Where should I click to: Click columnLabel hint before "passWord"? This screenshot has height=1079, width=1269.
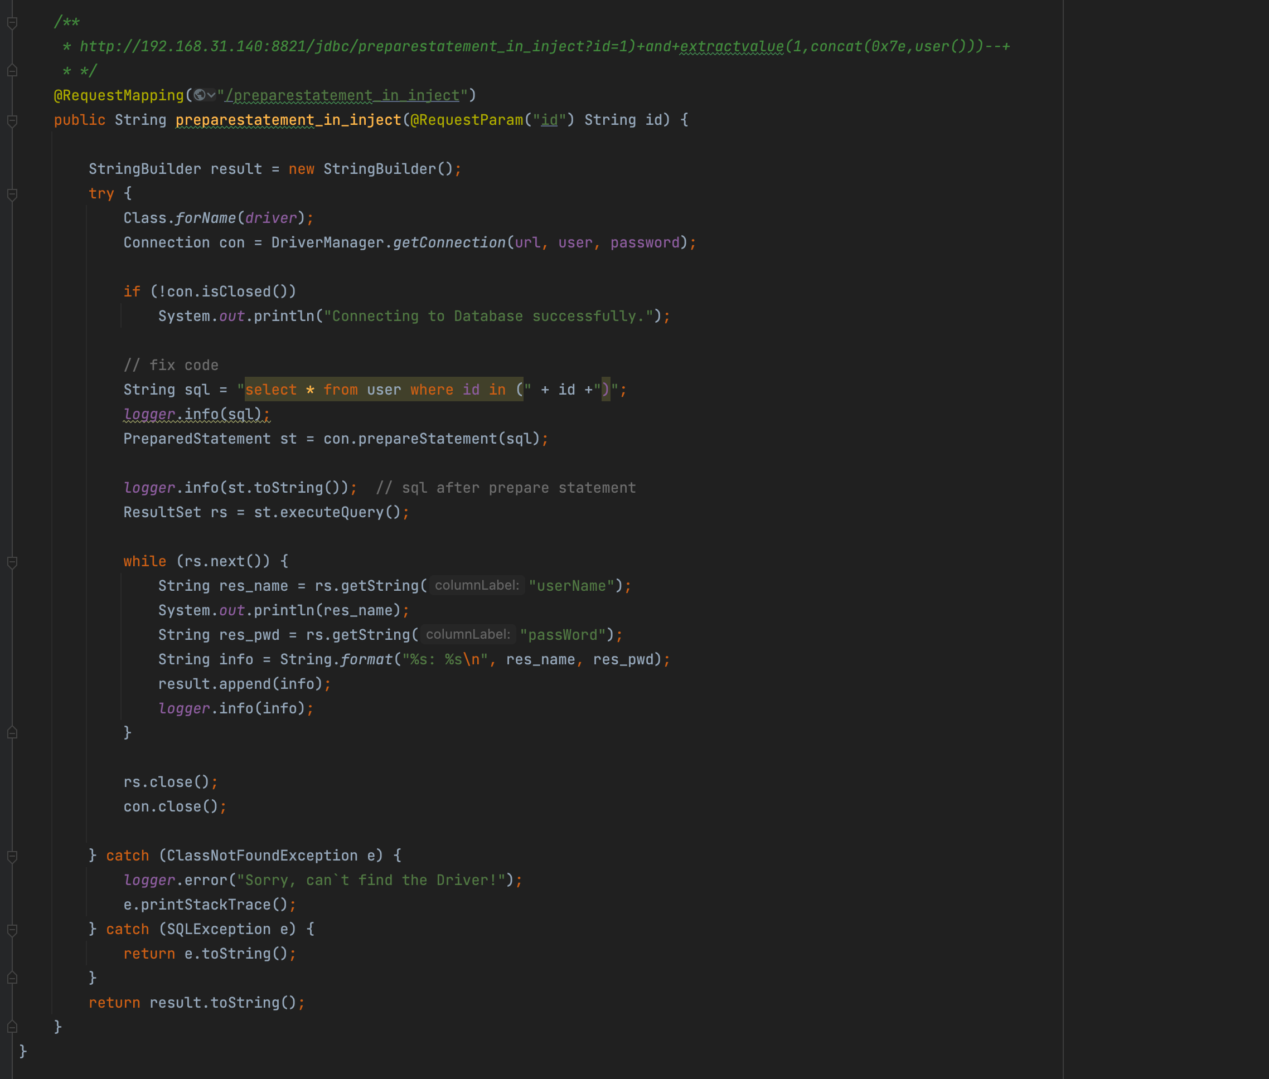468,634
